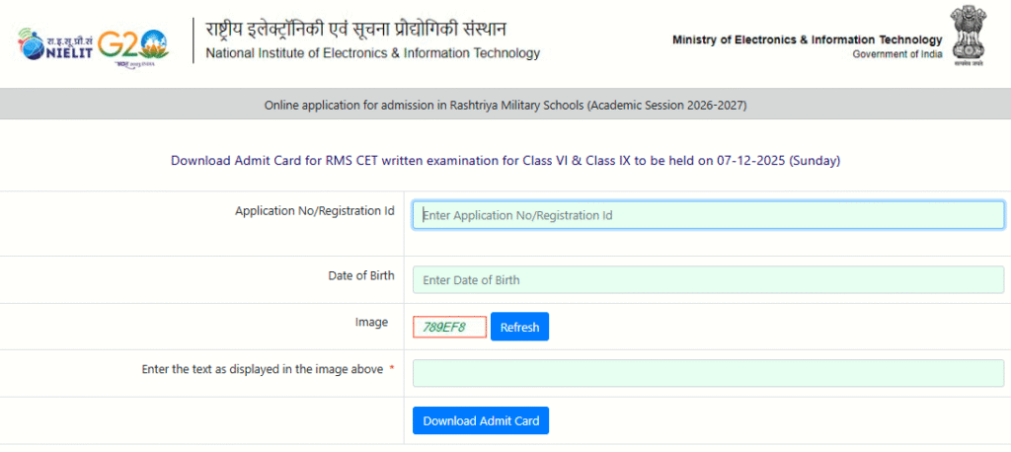The width and height of the screenshot is (1011, 452).
Task: Click the captcha image showing 789EF8
Action: click(x=449, y=327)
